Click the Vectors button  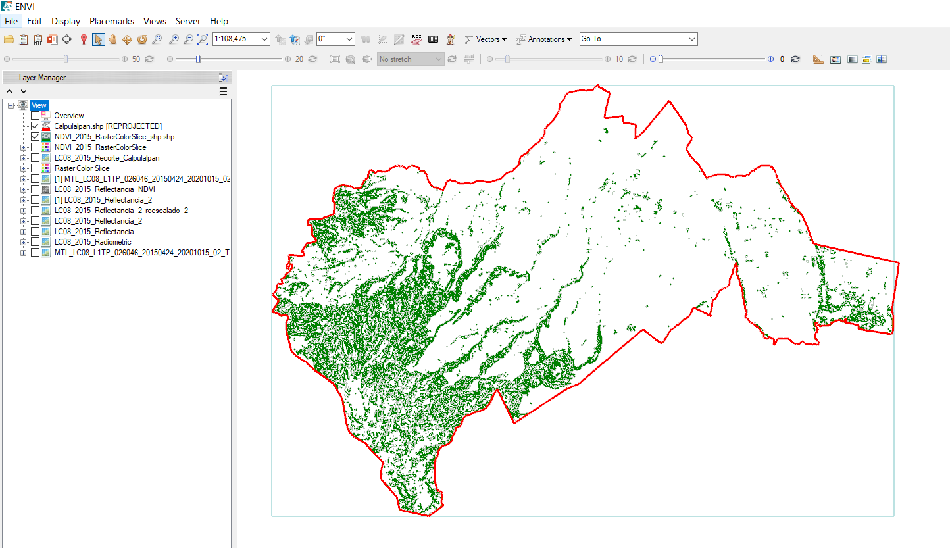(x=486, y=39)
